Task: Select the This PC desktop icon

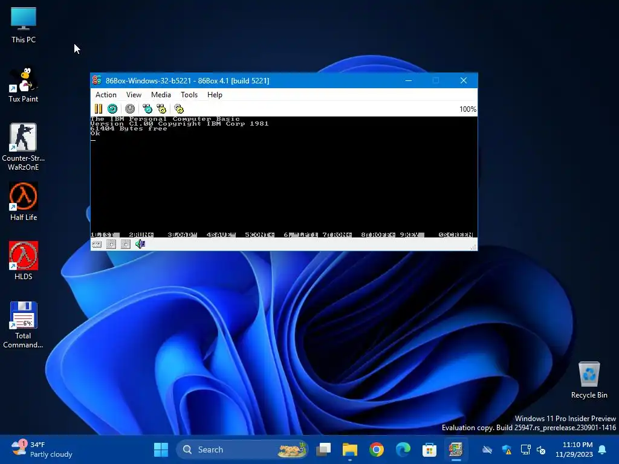Action: click(24, 25)
